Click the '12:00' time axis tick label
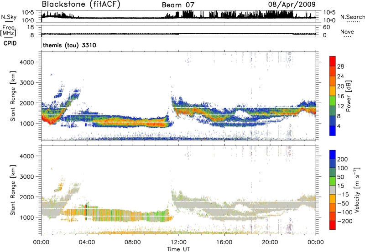The height and width of the screenshot is (252, 365). click(178, 242)
